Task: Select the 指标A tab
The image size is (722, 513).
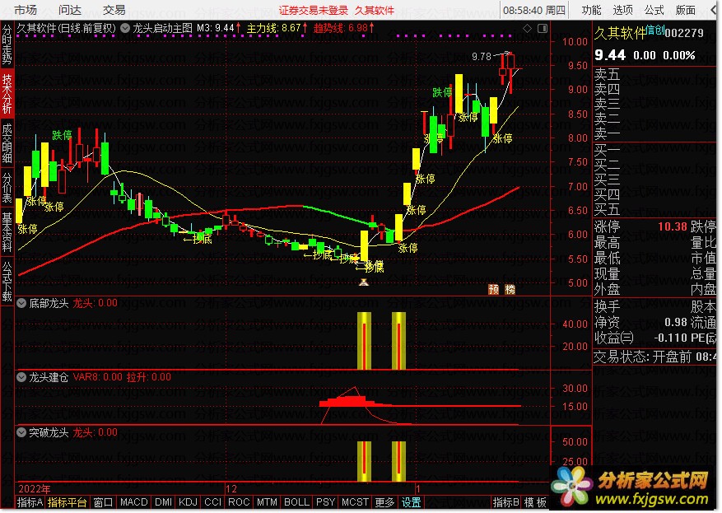Action: point(30,502)
